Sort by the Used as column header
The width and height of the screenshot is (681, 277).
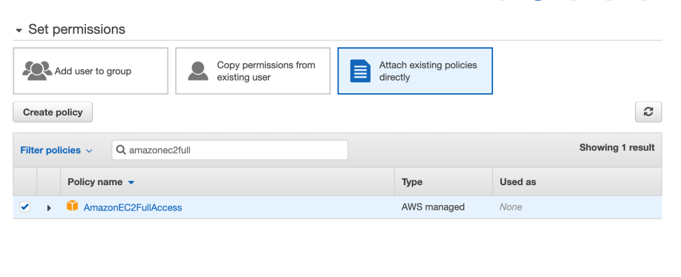(x=518, y=182)
